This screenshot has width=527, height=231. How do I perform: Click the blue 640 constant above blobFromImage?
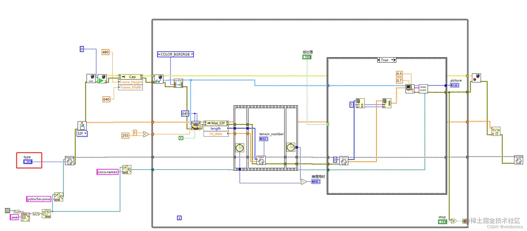(x=185, y=114)
